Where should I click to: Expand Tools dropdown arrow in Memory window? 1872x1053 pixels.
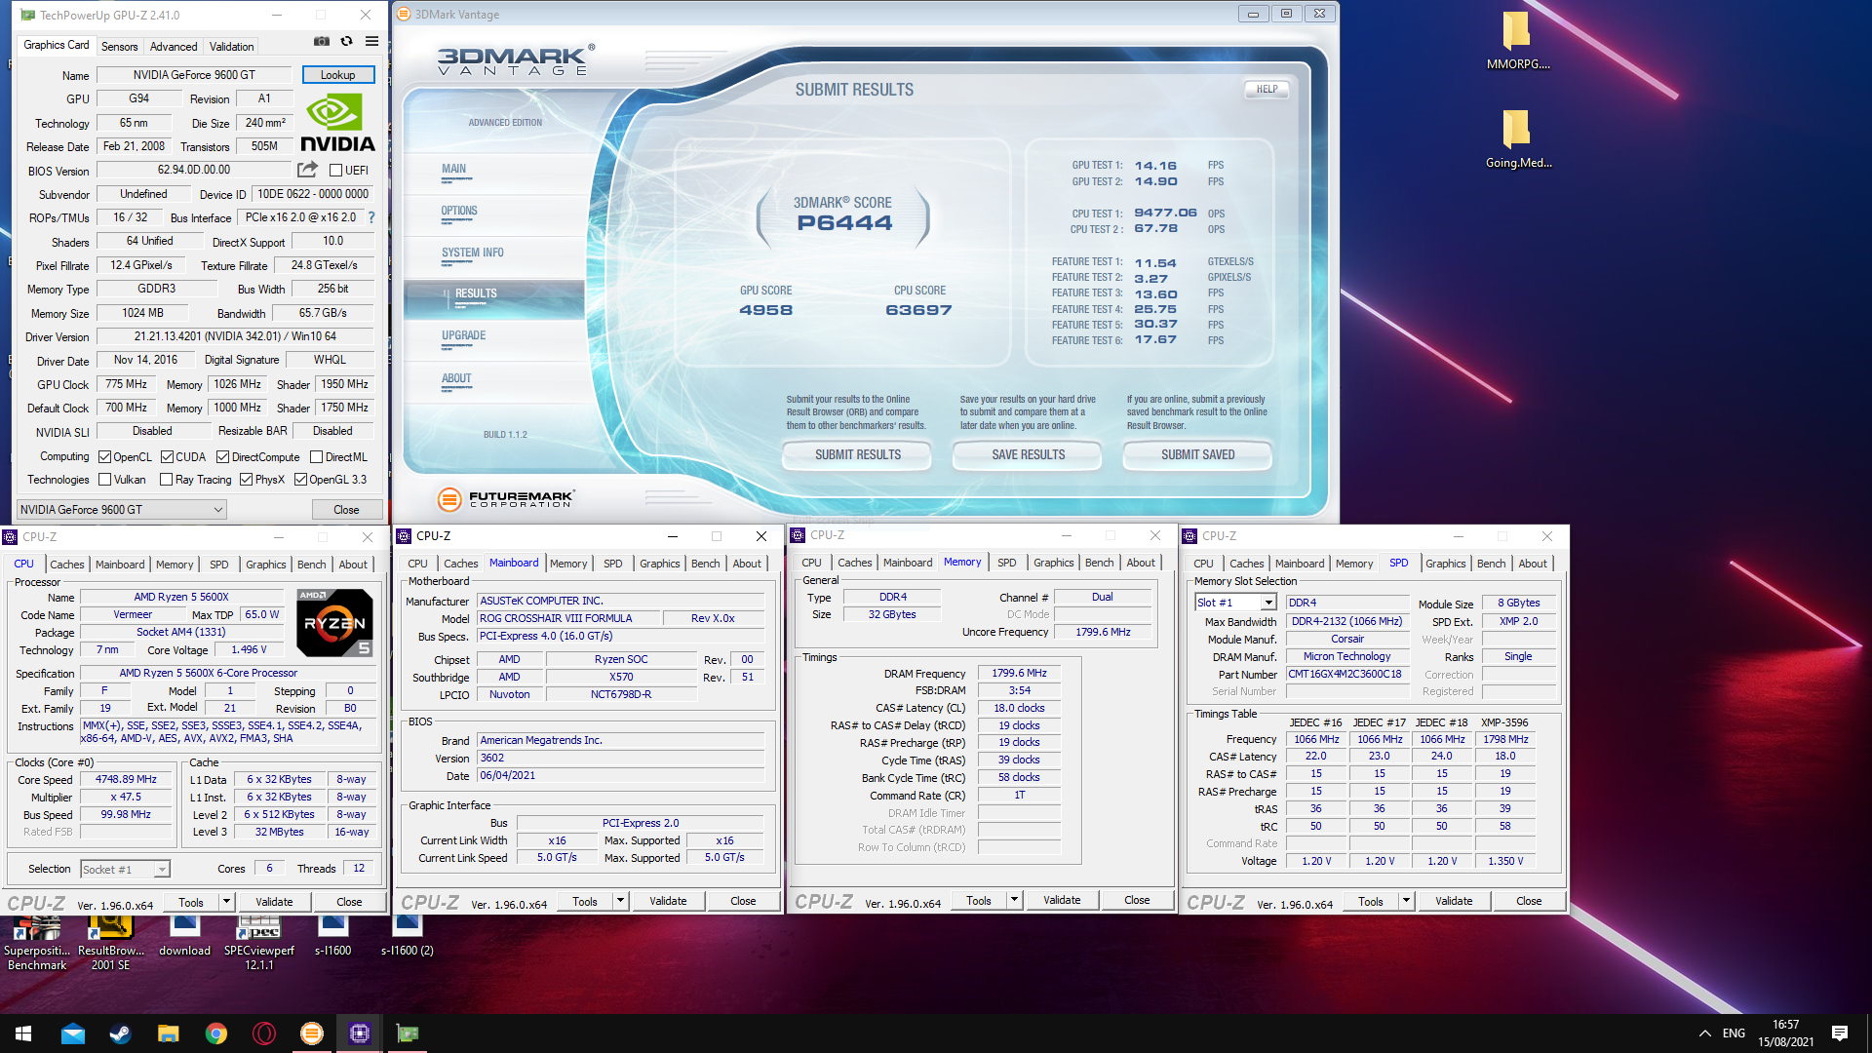tap(1014, 901)
